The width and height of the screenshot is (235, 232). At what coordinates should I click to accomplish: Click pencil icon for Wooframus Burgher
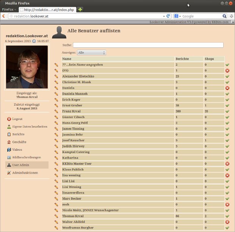click(x=56, y=228)
